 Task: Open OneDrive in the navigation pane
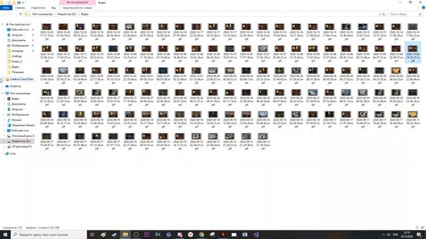click(x=15, y=86)
